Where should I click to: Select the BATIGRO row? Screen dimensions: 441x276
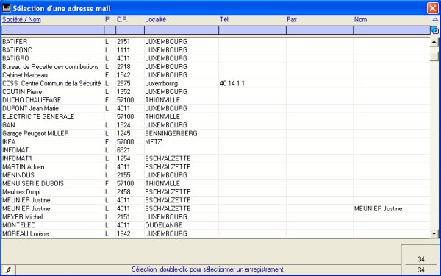point(215,58)
